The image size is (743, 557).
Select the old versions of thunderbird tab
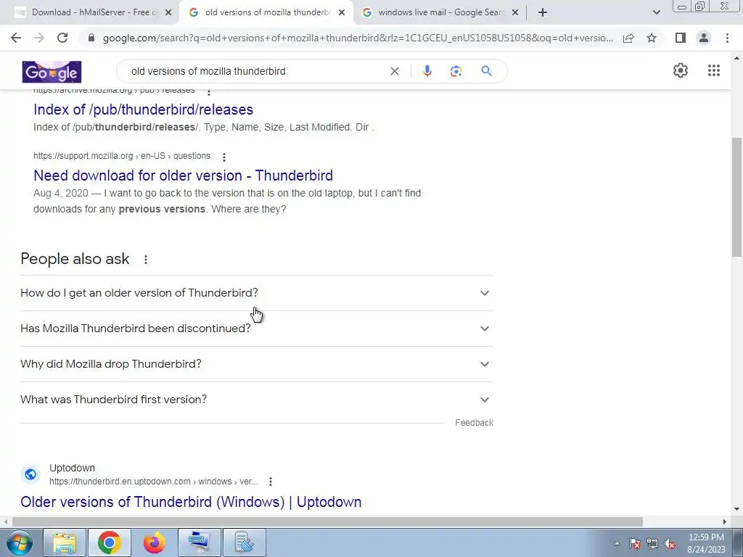266,12
